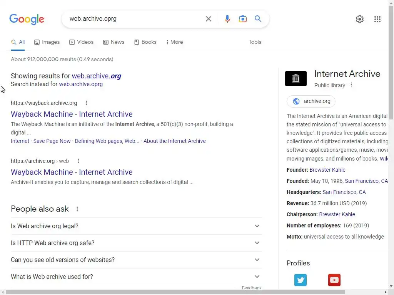
Task: Click the Feedback link below questions
Action: click(x=252, y=288)
